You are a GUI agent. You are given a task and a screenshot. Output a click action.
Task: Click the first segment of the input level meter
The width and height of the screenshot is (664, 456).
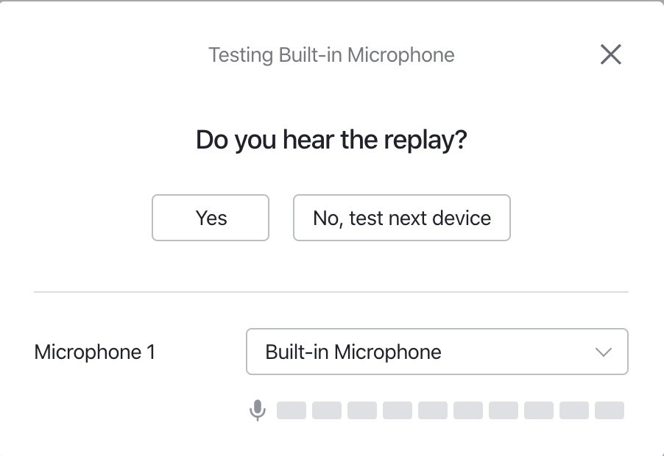pos(292,410)
